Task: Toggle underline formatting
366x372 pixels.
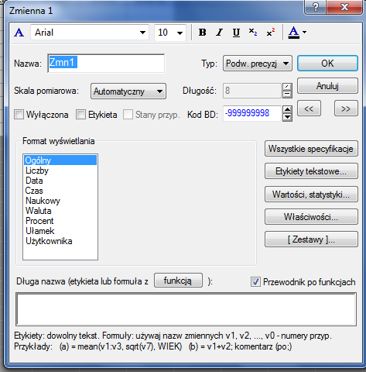Action: [236, 33]
